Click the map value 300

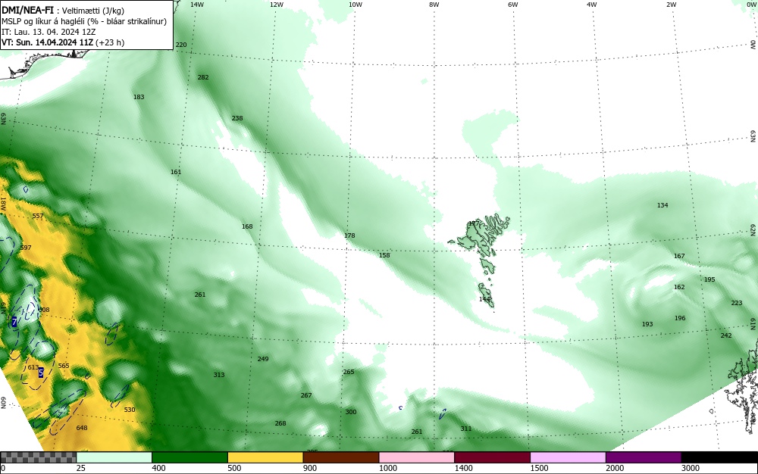(351, 412)
